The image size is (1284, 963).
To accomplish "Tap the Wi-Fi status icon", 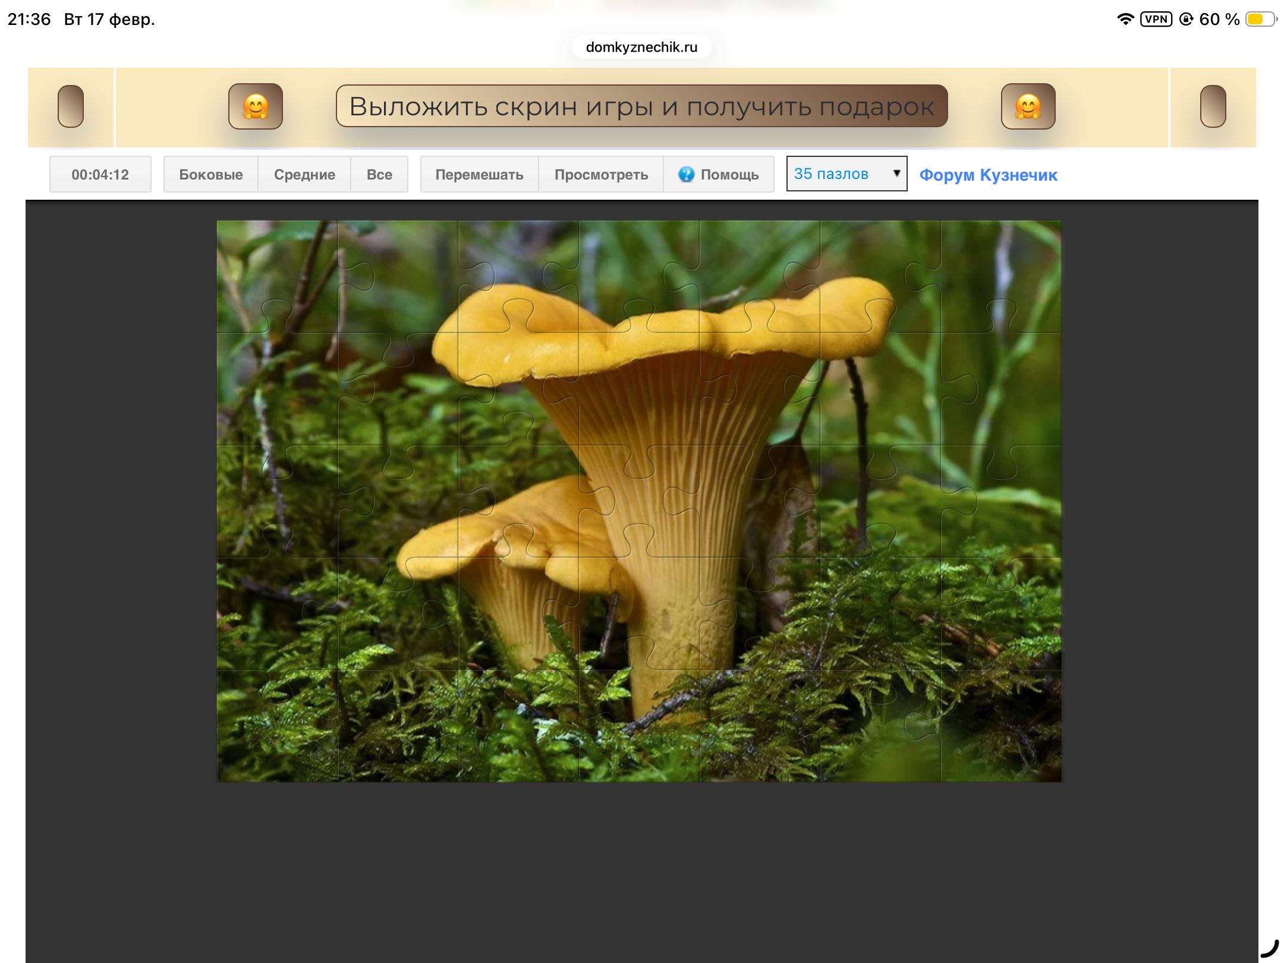I will tap(1125, 19).
